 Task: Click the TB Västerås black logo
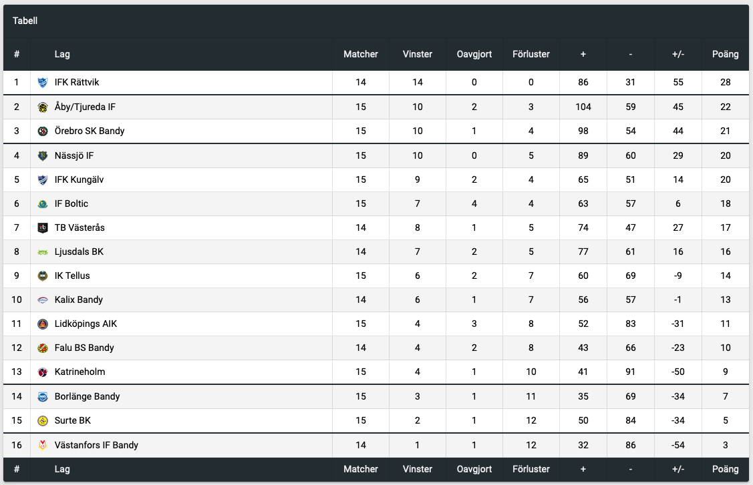pos(43,228)
